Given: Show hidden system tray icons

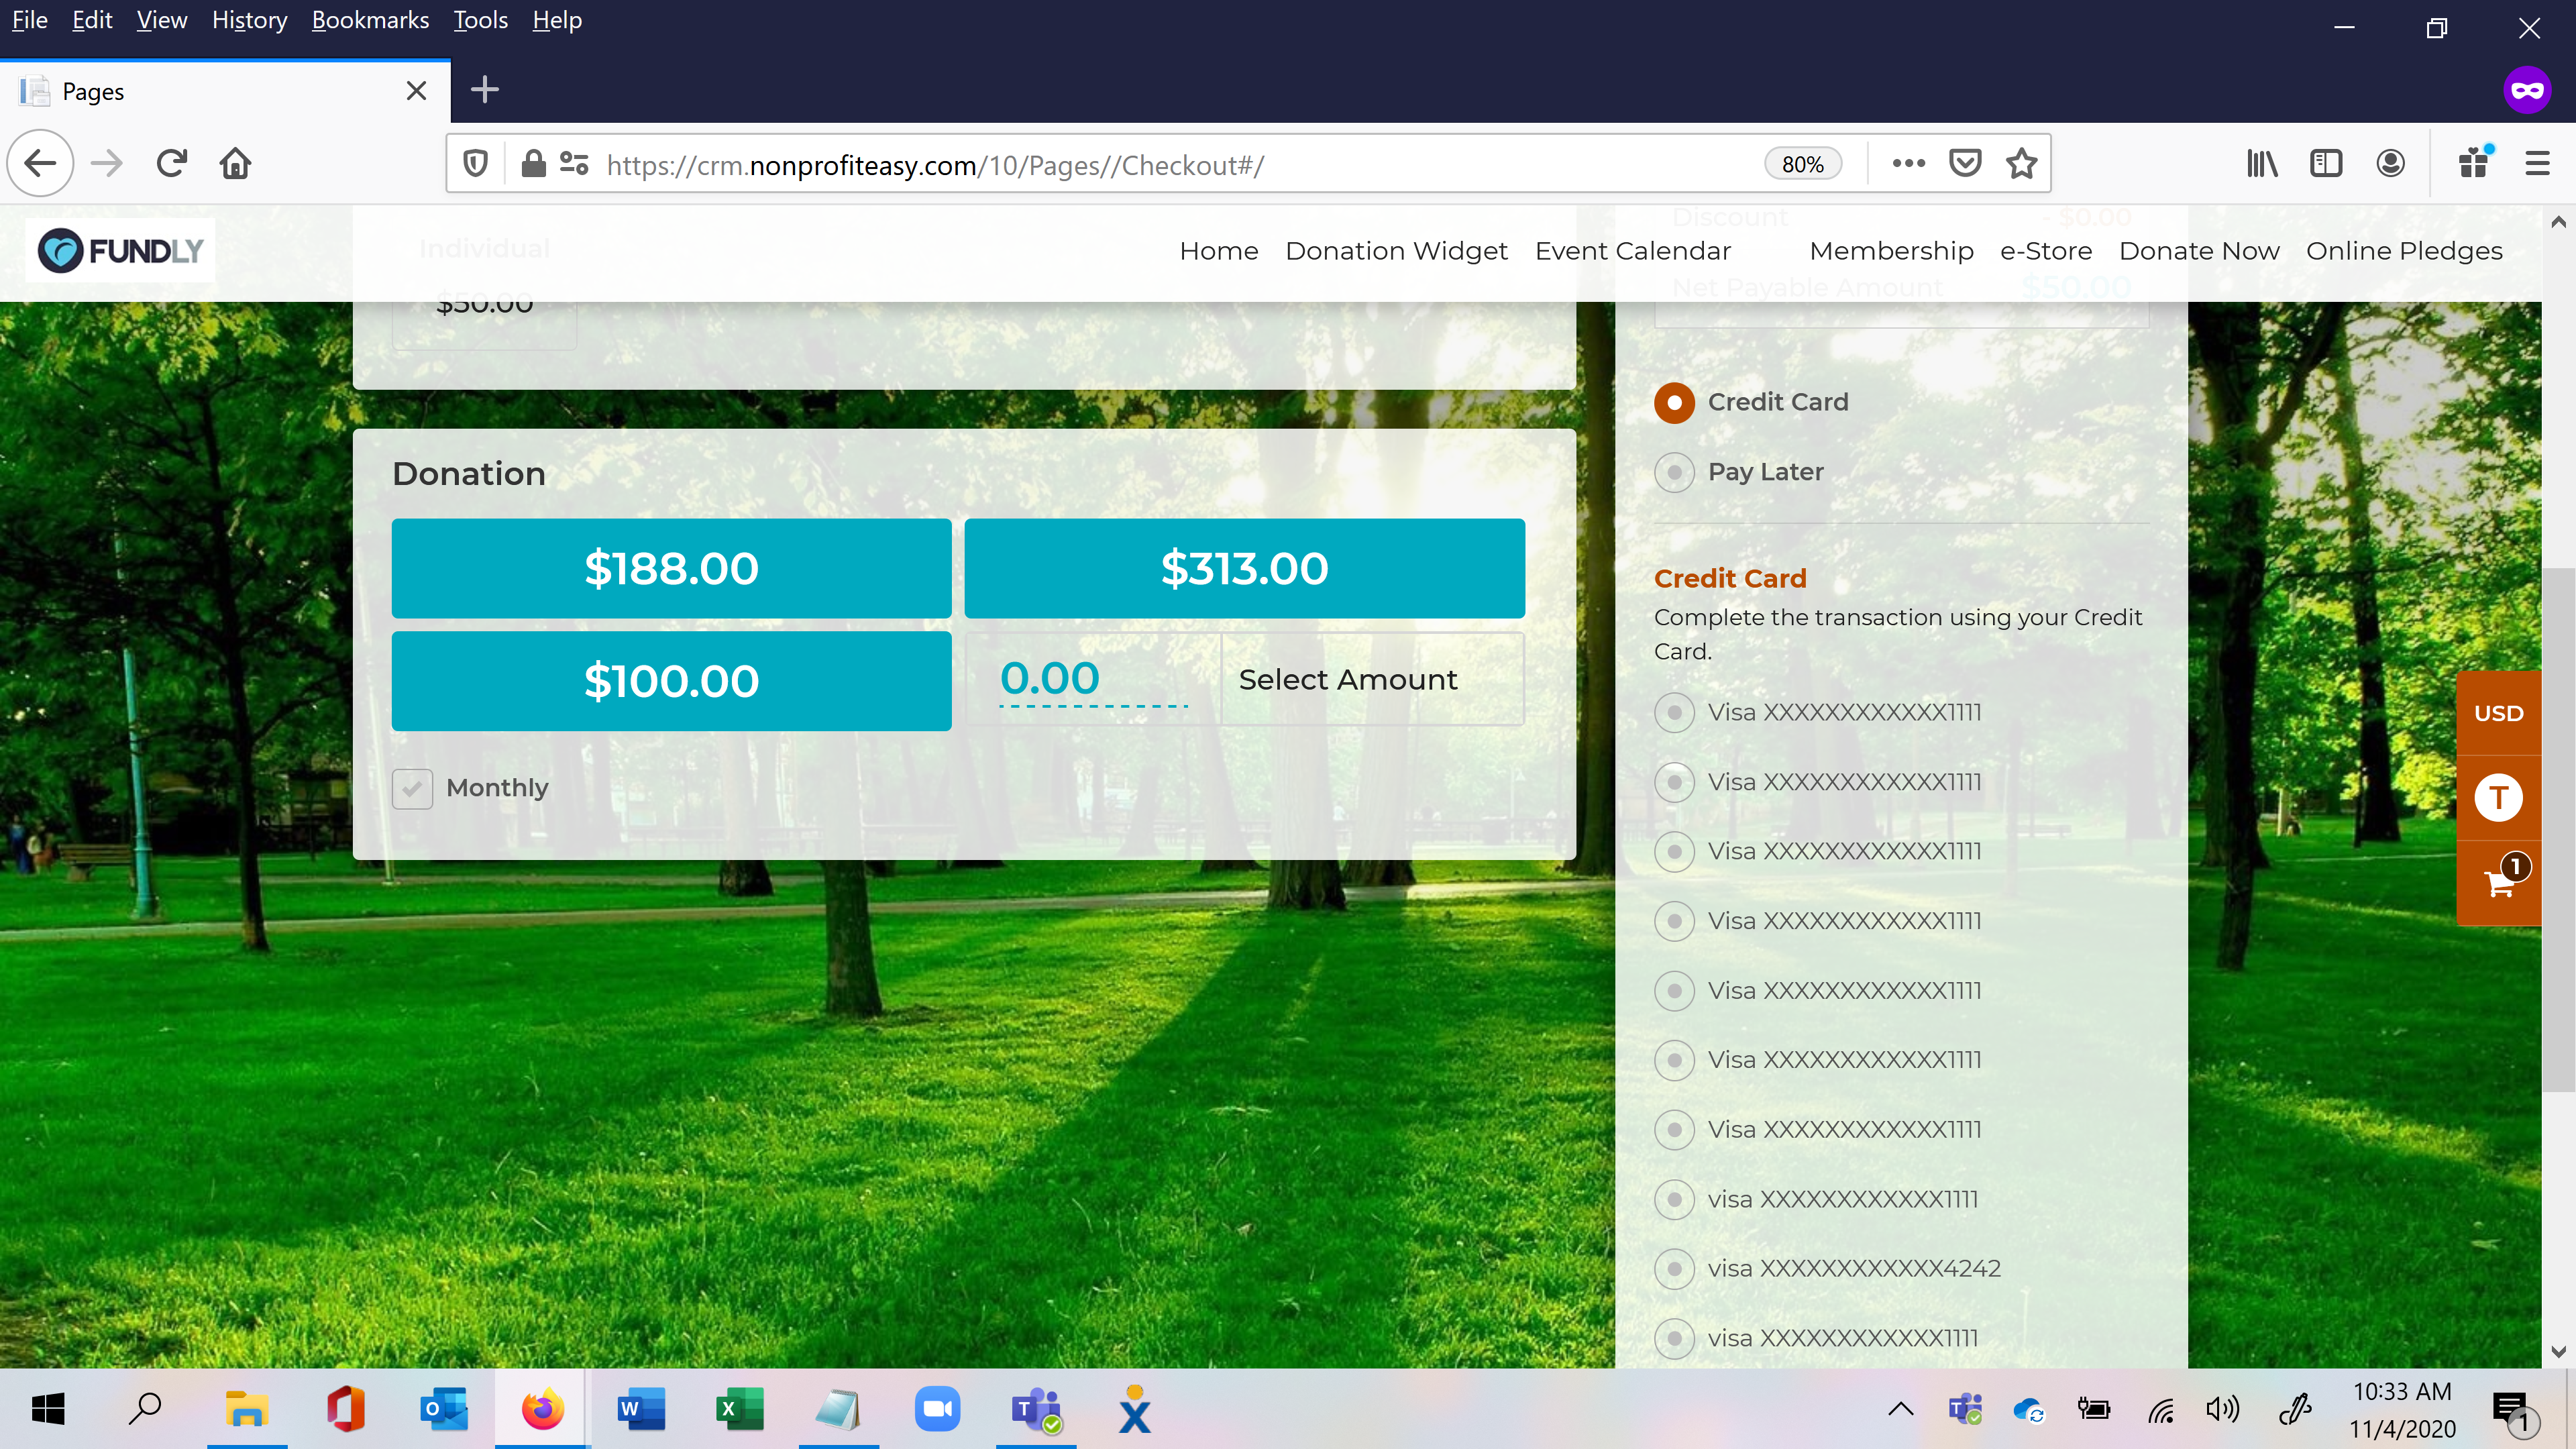Looking at the screenshot, I should (x=1900, y=1409).
